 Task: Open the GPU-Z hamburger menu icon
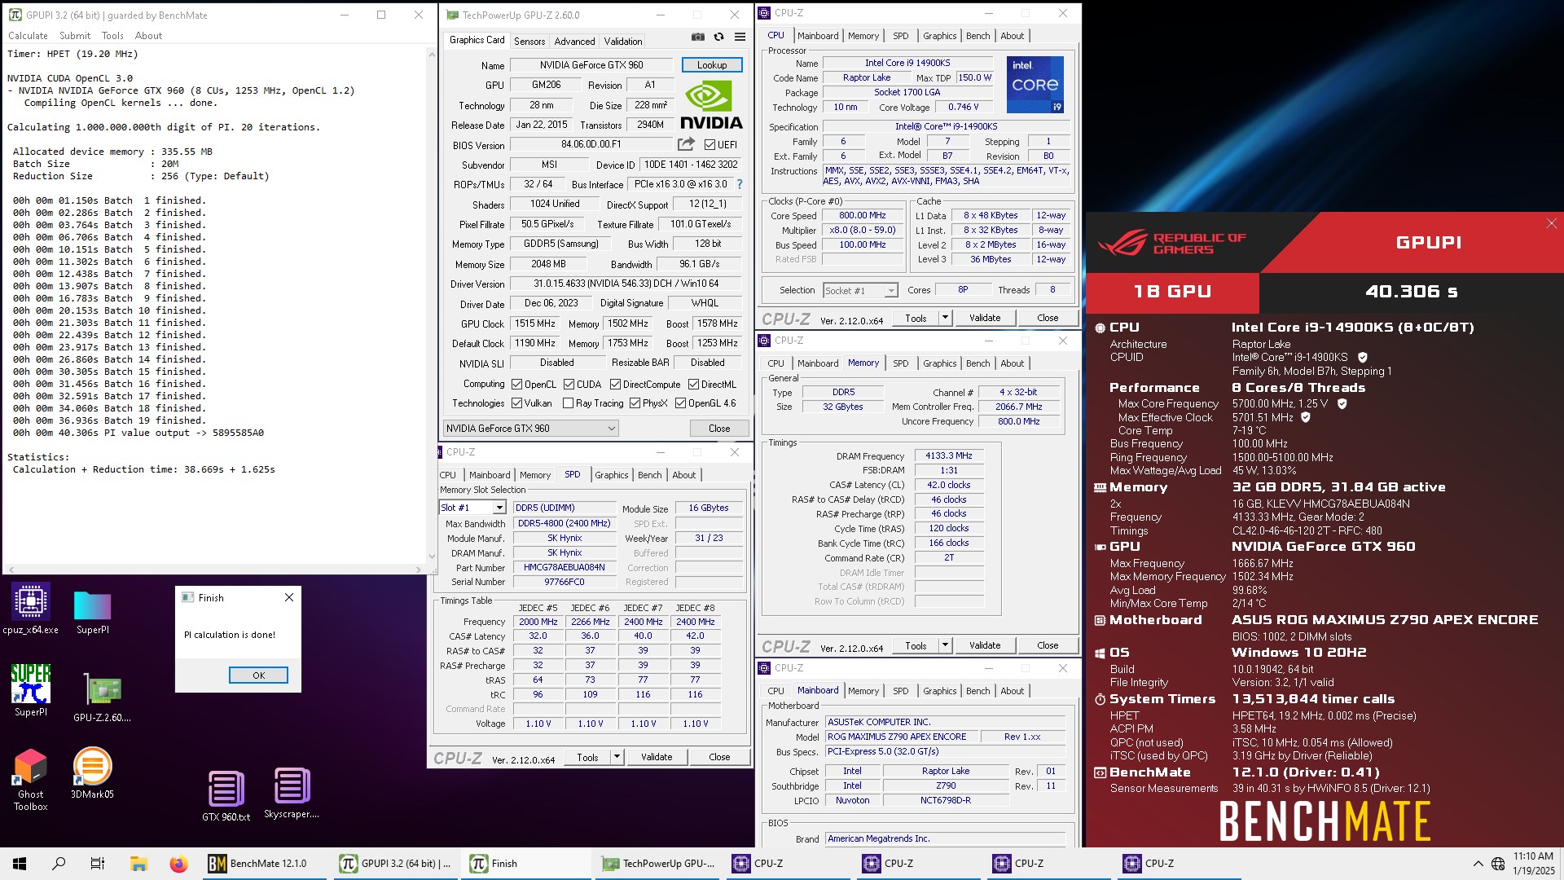(x=740, y=37)
